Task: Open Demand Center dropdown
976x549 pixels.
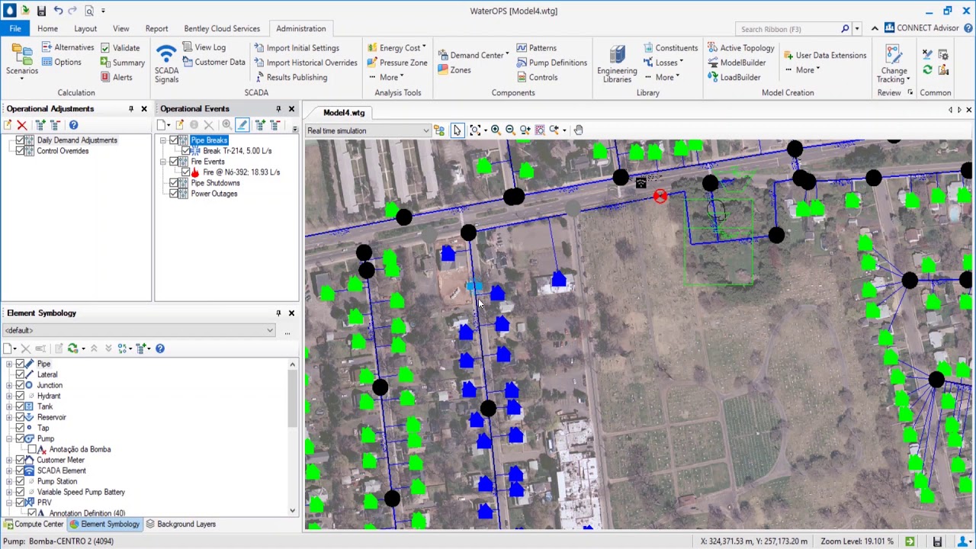Action: (474, 55)
